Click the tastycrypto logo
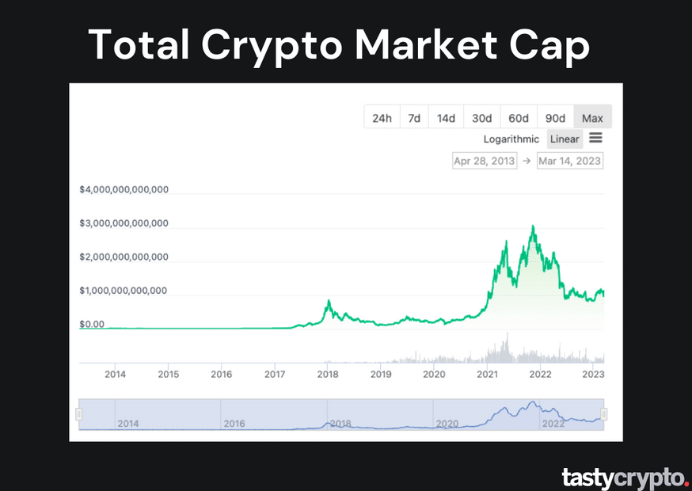 pyautogui.click(x=625, y=478)
